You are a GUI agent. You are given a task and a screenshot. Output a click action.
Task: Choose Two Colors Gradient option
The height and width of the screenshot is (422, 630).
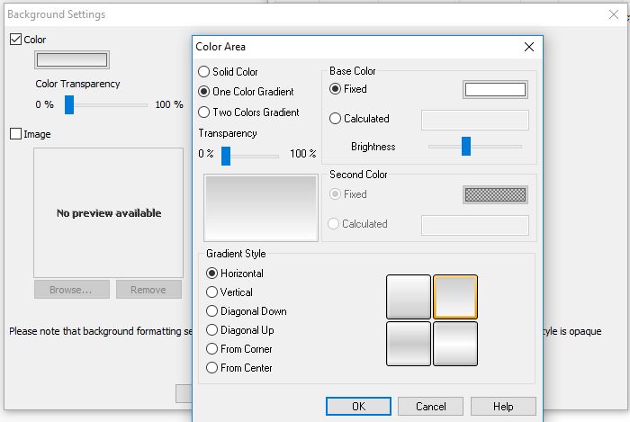[204, 112]
